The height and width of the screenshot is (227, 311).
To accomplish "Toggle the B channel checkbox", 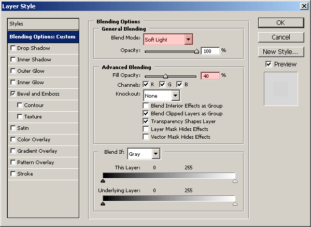I will [x=179, y=85].
